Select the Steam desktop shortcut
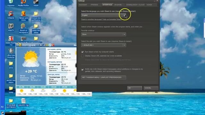Image resolution: width=205 pixels, height=115 pixels. [36, 3]
